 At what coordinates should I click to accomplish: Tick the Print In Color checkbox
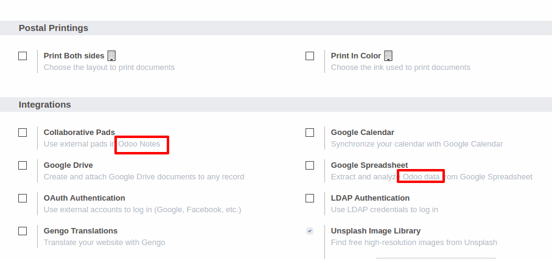click(310, 56)
